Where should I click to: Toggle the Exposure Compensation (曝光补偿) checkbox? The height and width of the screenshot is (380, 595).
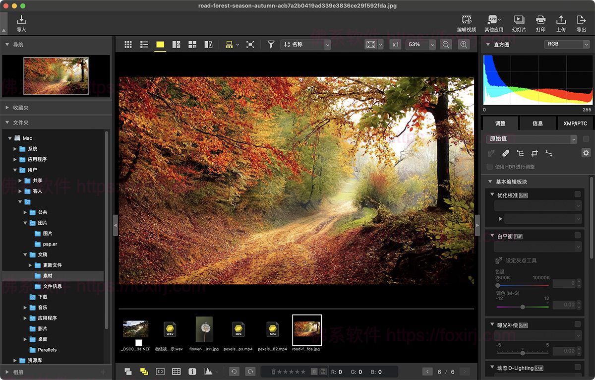[x=577, y=324]
